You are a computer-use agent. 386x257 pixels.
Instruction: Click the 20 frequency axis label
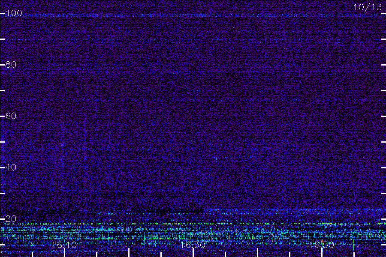11,218
